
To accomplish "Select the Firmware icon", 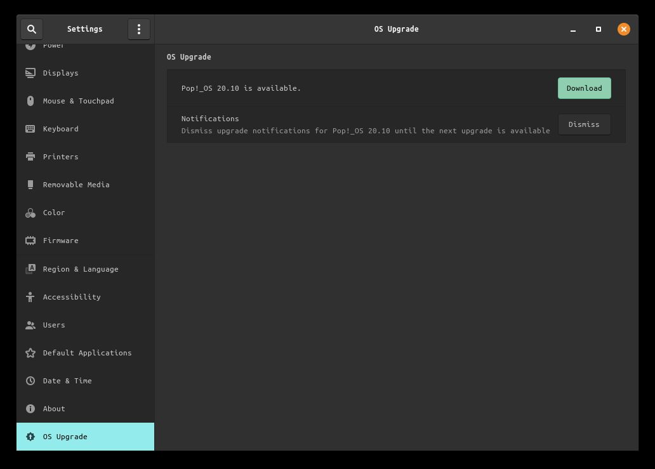I will (30, 241).
